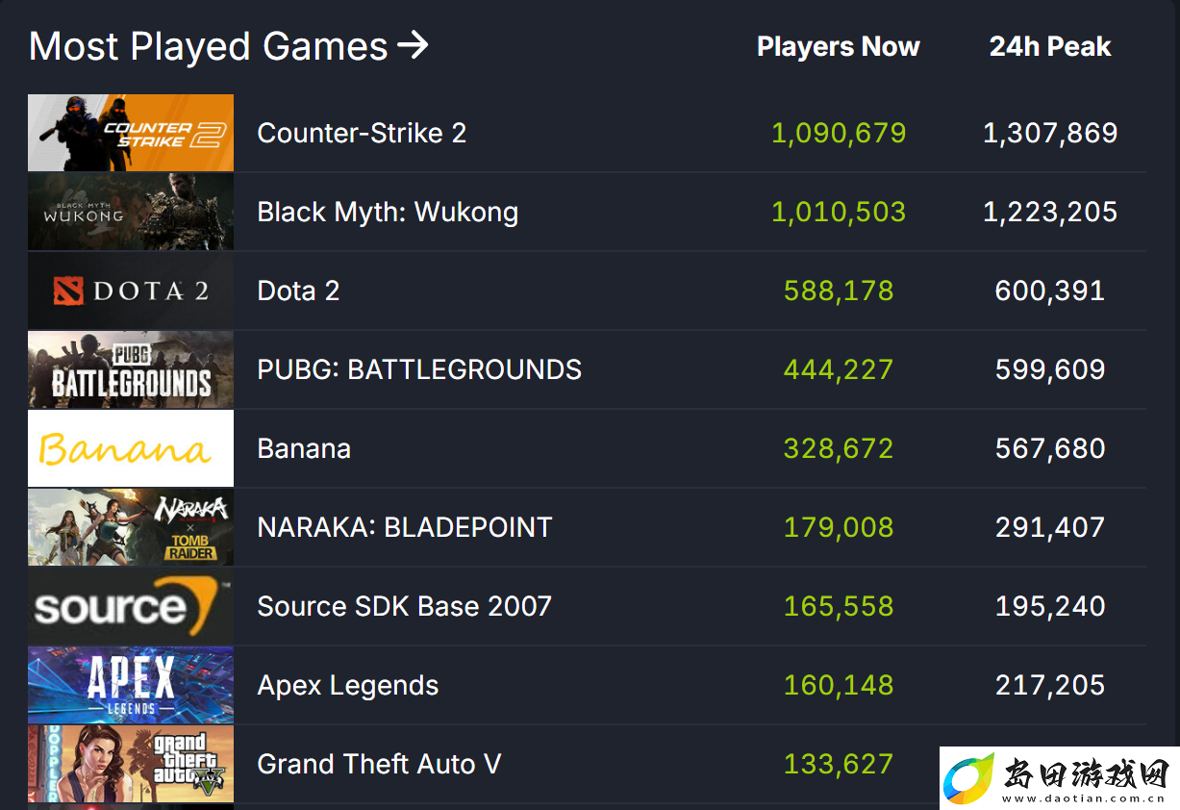Open the NARAKA x Tomb Raider thumbnail
This screenshot has width=1180, height=810.
(x=131, y=527)
